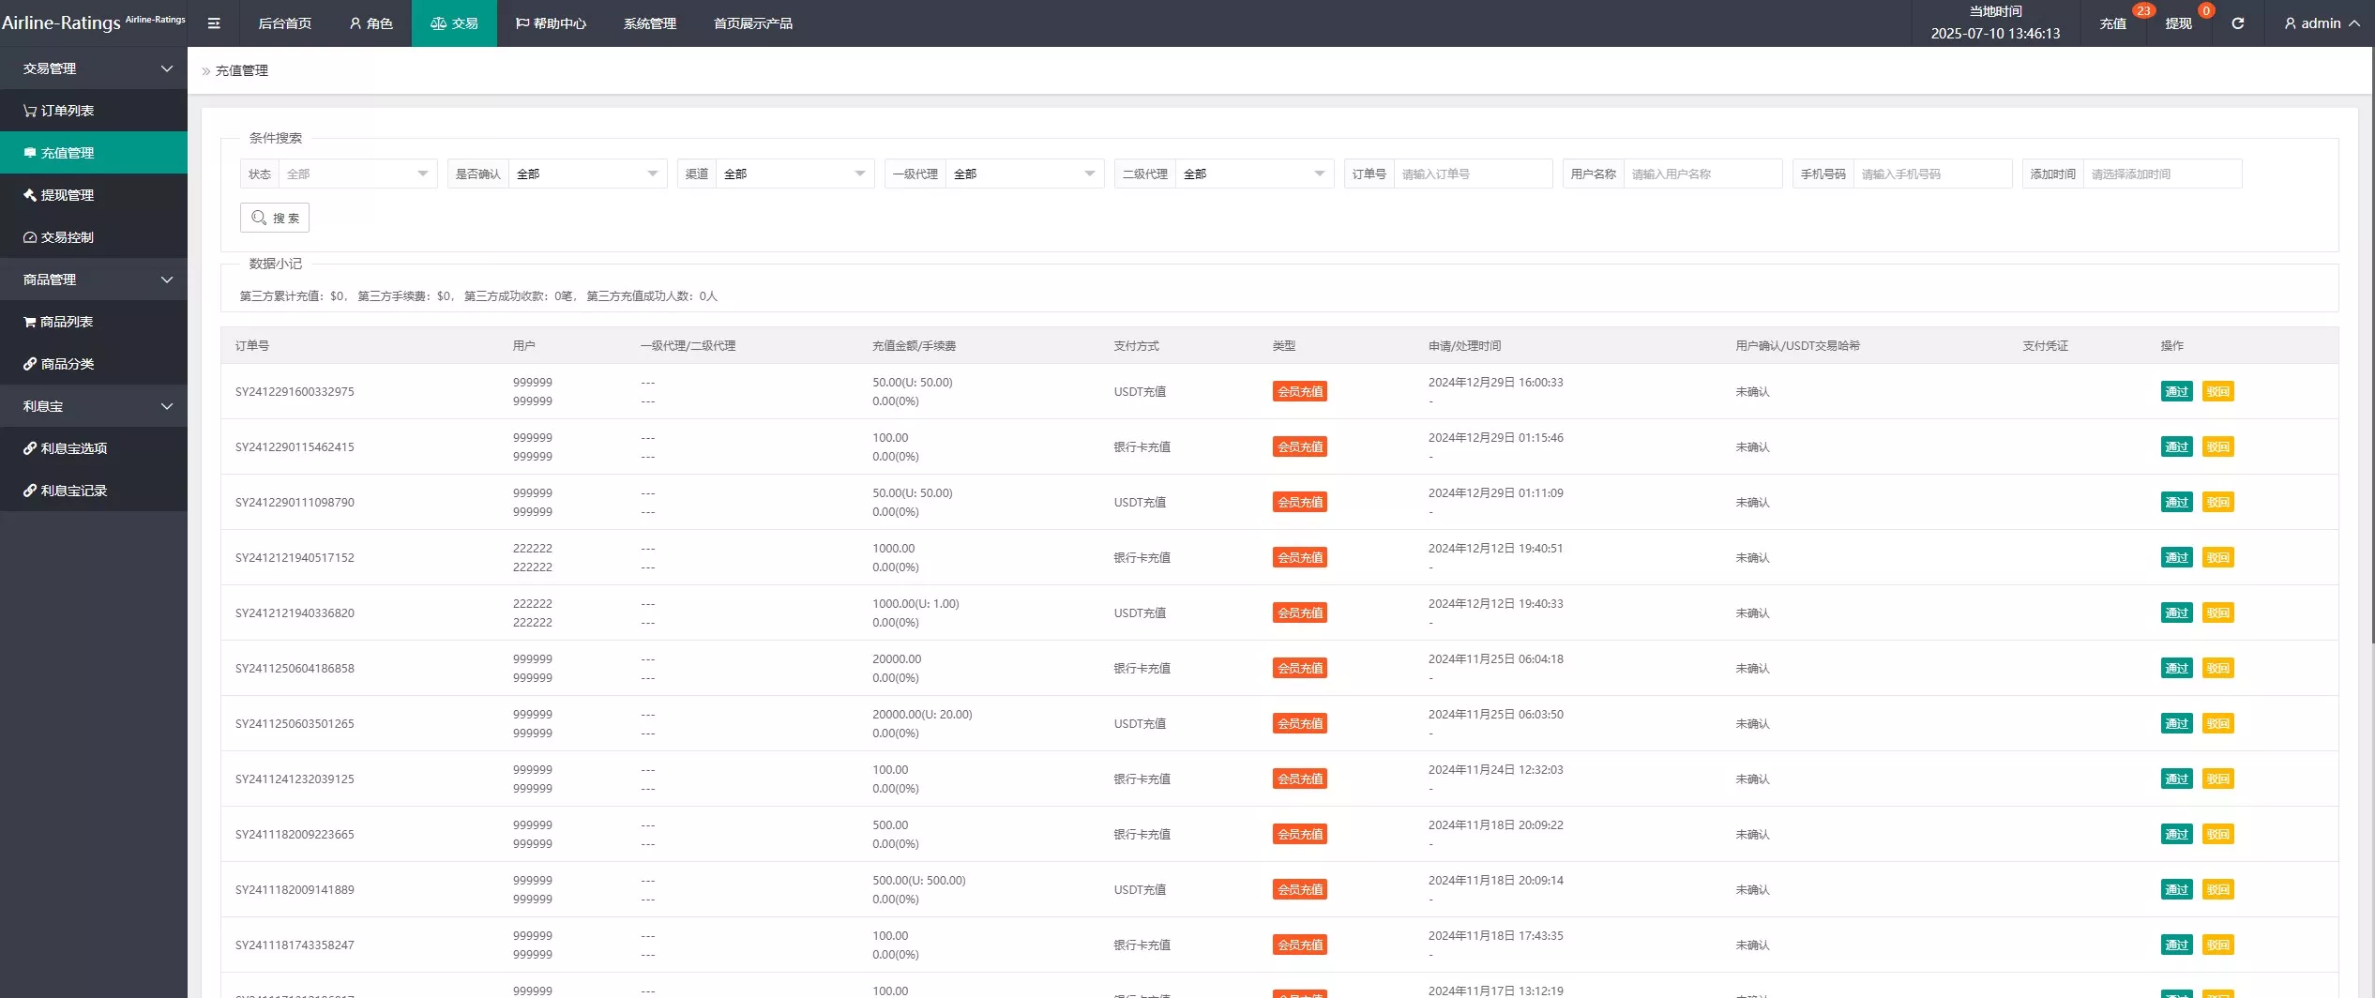Click the 搜索 search button

click(x=275, y=218)
